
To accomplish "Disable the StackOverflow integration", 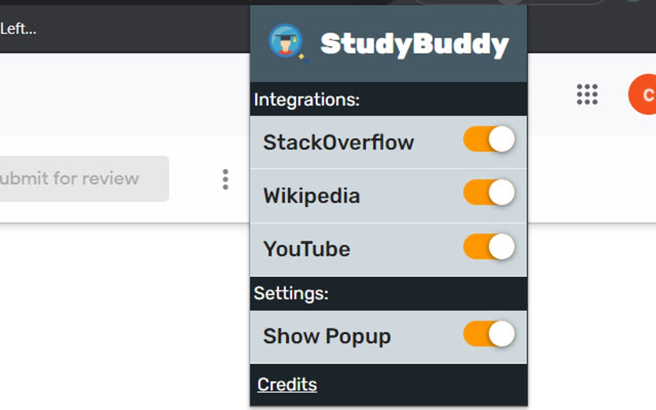I will (x=489, y=140).
